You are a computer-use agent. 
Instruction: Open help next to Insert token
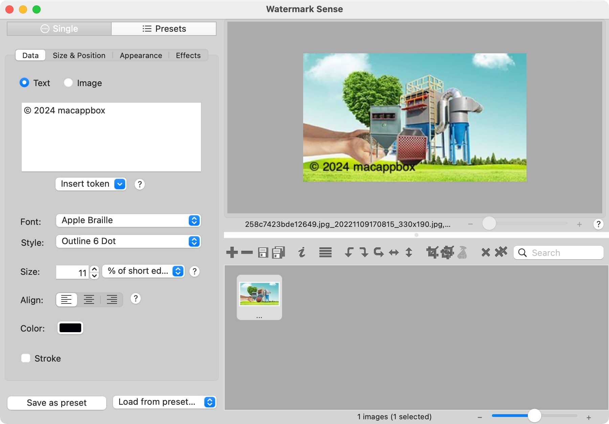pos(139,184)
